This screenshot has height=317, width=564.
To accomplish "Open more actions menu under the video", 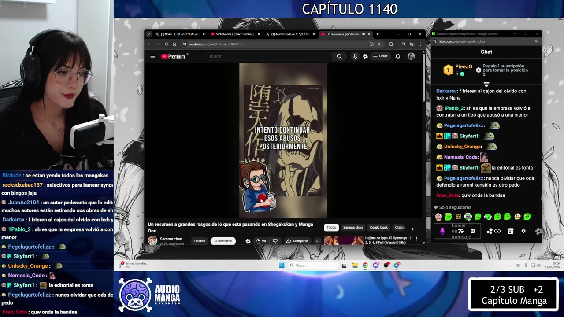I will [317, 241].
